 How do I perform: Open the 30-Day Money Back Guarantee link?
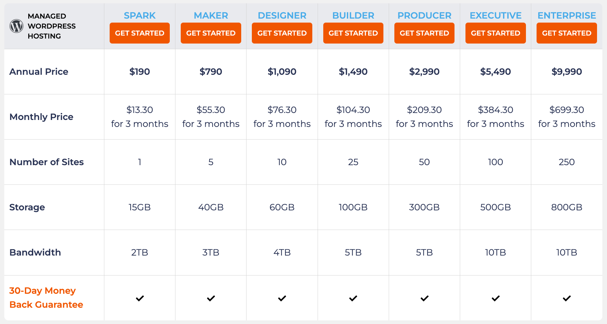coord(46,298)
